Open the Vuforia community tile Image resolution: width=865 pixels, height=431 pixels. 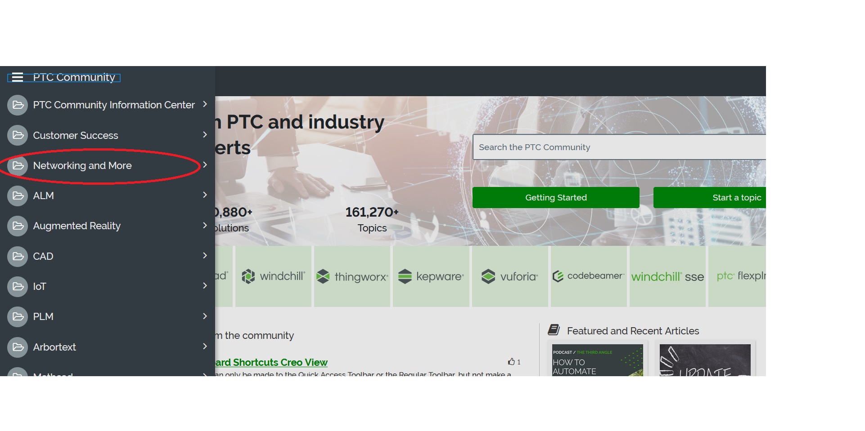pos(509,276)
